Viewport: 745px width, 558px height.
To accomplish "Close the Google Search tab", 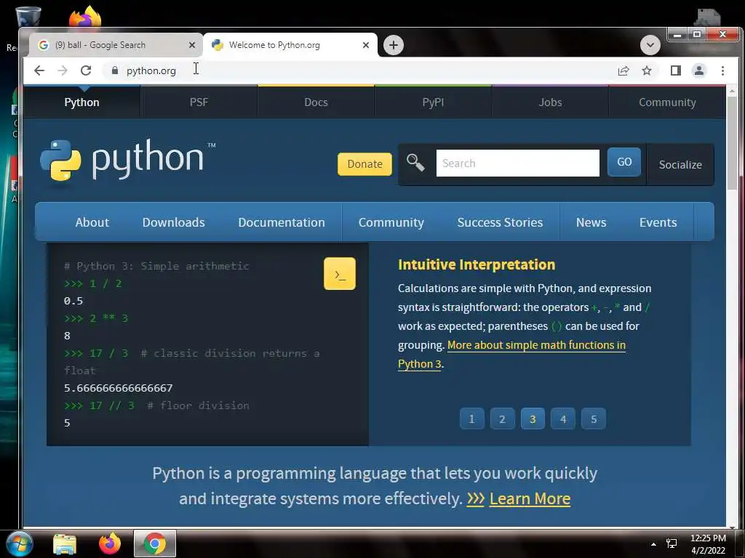I will click(x=192, y=45).
